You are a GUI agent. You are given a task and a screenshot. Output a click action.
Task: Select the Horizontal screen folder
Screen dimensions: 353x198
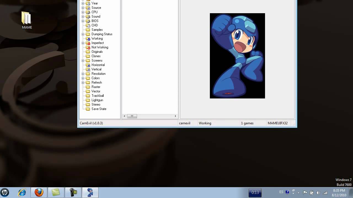coord(95,65)
